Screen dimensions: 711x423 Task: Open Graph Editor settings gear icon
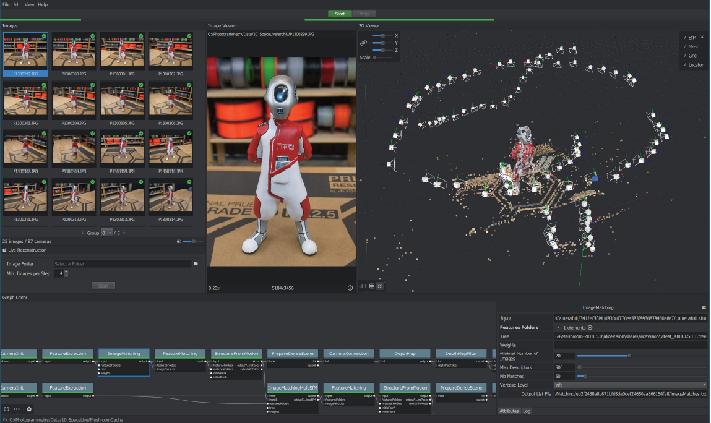[x=28, y=409]
